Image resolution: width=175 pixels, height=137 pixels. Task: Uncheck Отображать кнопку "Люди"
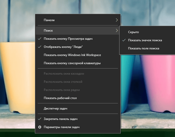[x=78, y=47]
